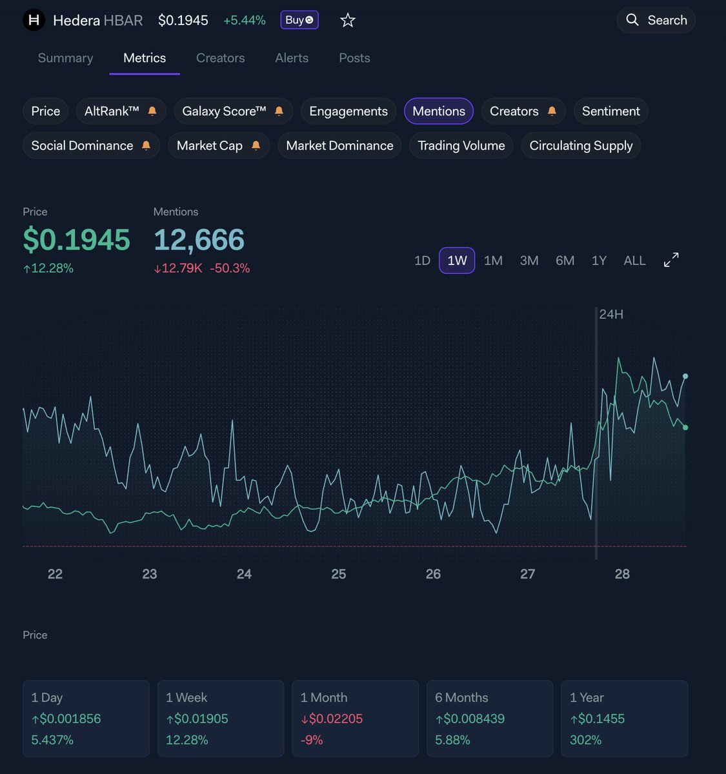Set chart range to 1W
726x774 pixels.
tap(457, 261)
